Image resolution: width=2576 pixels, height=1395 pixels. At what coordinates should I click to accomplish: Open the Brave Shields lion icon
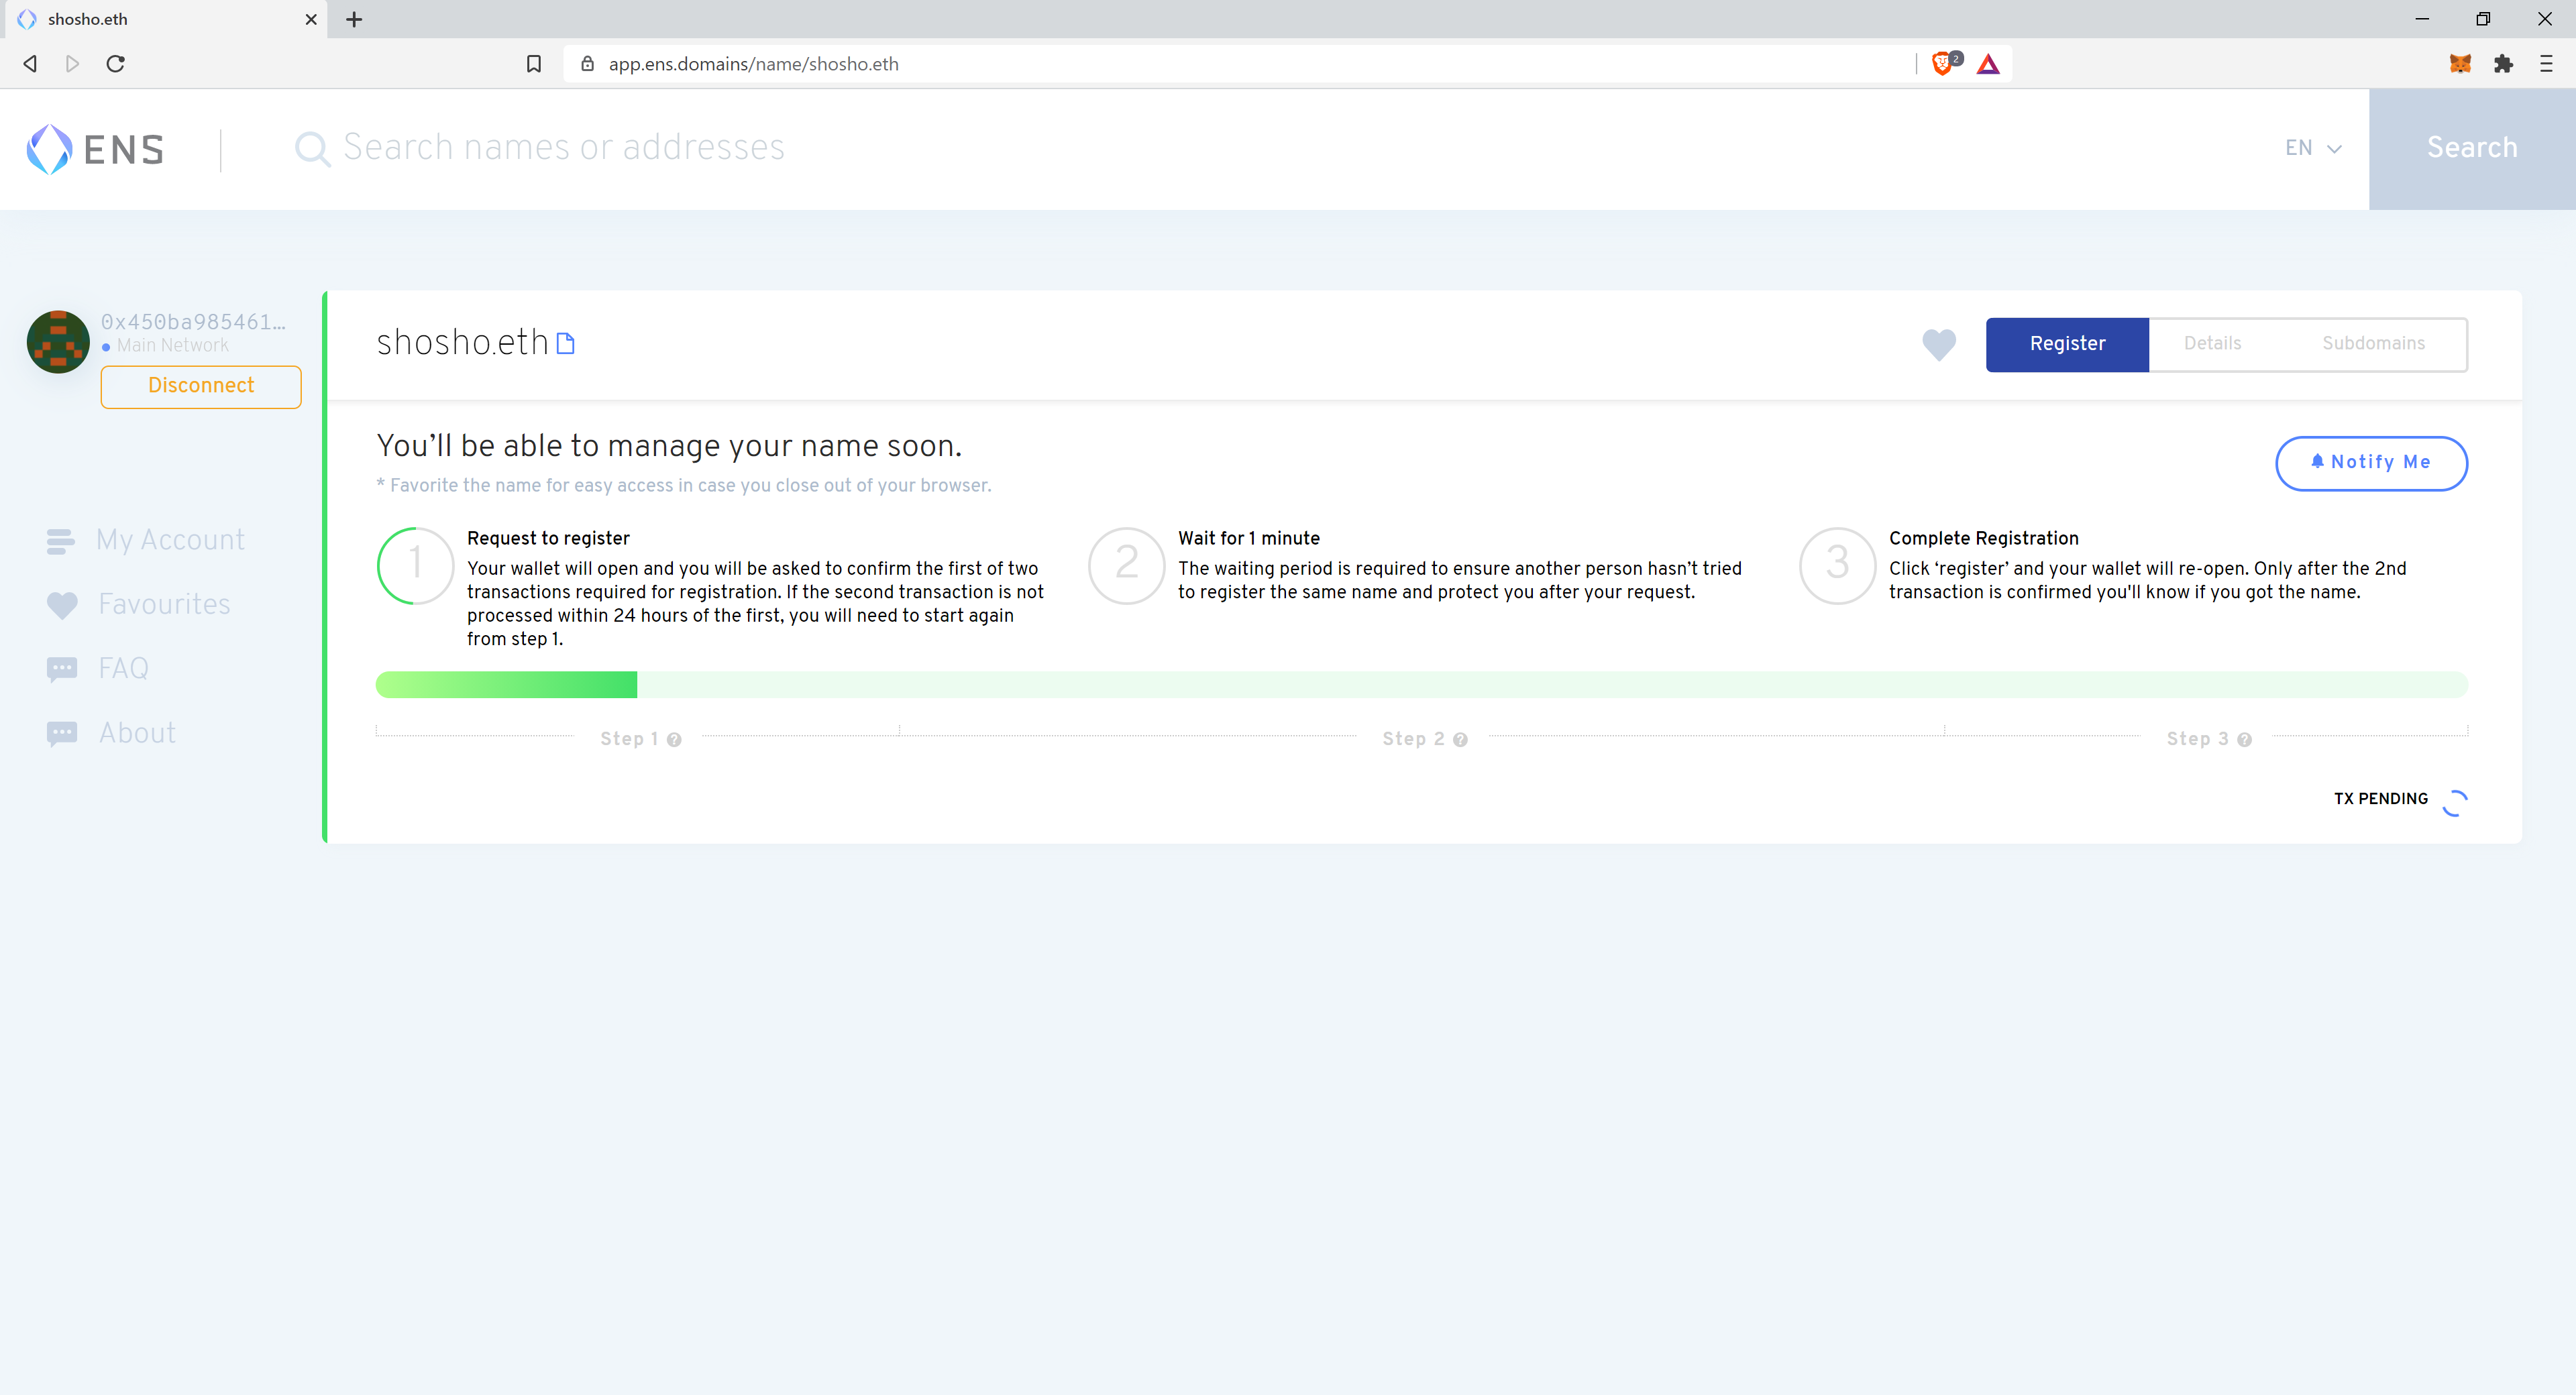1942,64
